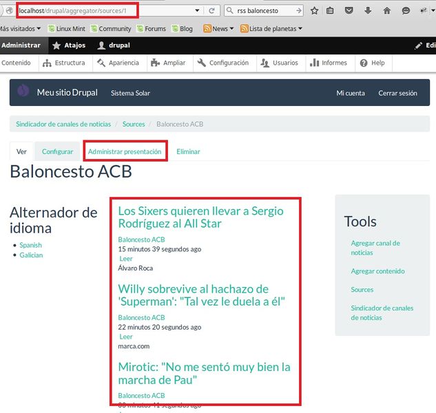Viewport: 436px width, 413px height.
Task: Click the Estructura hierarchy icon
Action: coord(47,63)
